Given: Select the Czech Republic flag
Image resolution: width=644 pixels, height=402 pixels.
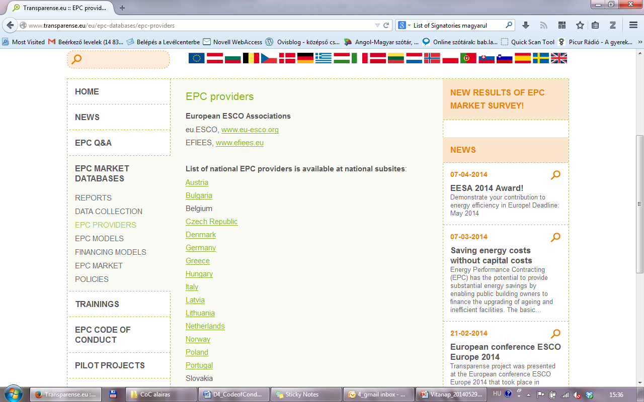Looking at the screenshot, I should pos(269,58).
